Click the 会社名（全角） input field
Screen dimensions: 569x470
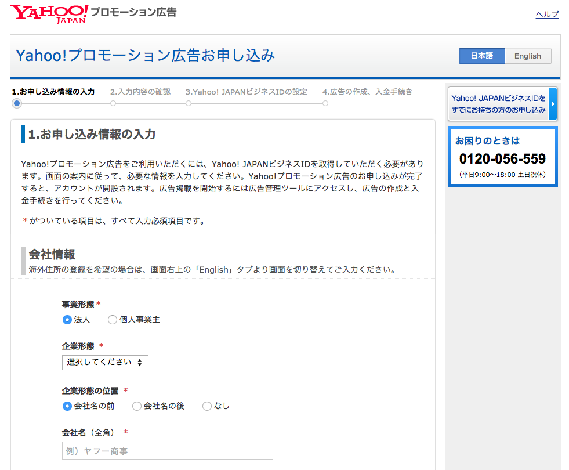[167, 451]
